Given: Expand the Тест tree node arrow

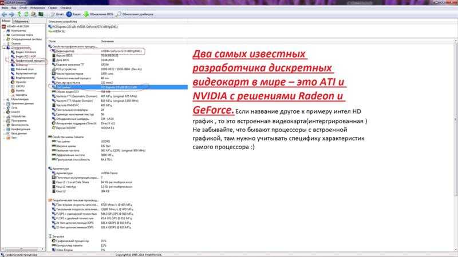Looking at the screenshot, I should (4, 138).
